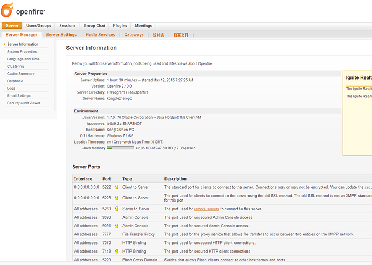Open System Properties in the sidebar
The width and height of the screenshot is (372, 265).
pos(22,52)
